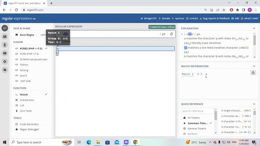Select PCRE2 (PHP >=7.3) flavor
Viewport: 260px width, 146px height.
click(x=31, y=49)
